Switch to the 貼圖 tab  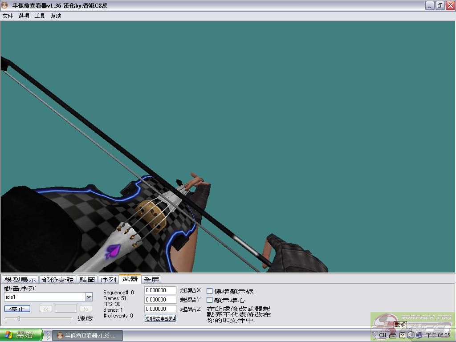click(x=87, y=280)
